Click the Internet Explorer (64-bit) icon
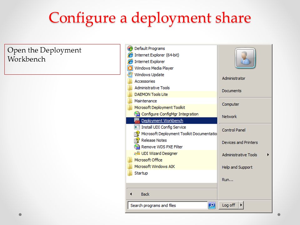The height and width of the screenshot is (225, 300). [130, 55]
